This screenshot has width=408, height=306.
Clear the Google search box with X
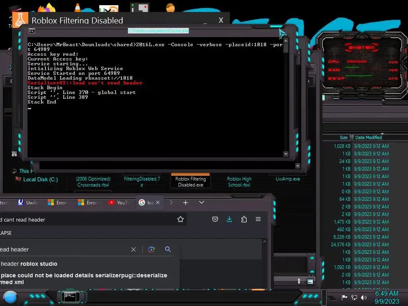point(133,249)
